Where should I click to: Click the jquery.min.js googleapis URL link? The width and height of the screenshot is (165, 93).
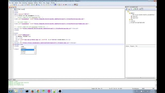pyautogui.click(x=46, y=43)
